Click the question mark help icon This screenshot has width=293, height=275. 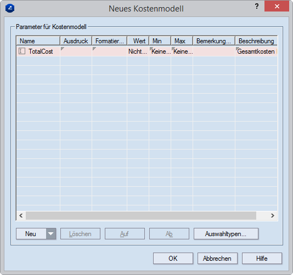tap(257, 7)
